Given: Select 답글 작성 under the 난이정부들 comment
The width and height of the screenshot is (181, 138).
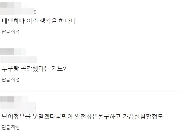Looking at the screenshot, I should (x=11, y=127).
